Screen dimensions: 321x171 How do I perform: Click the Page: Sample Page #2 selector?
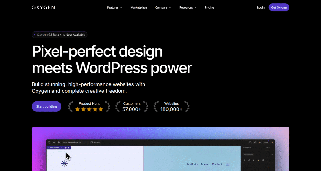[75, 142]
